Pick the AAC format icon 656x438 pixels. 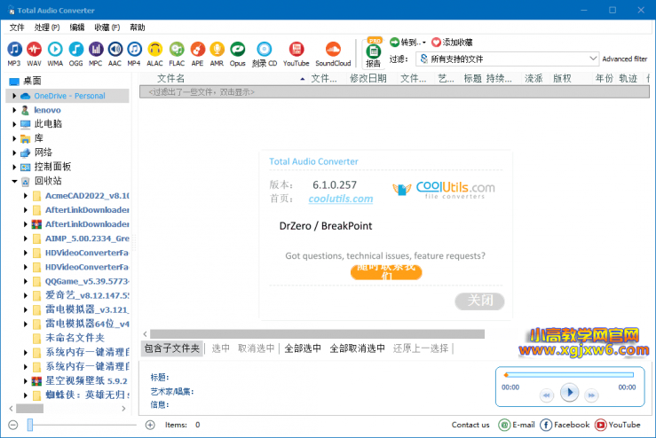pyautogui.click(x=115, y=54)
